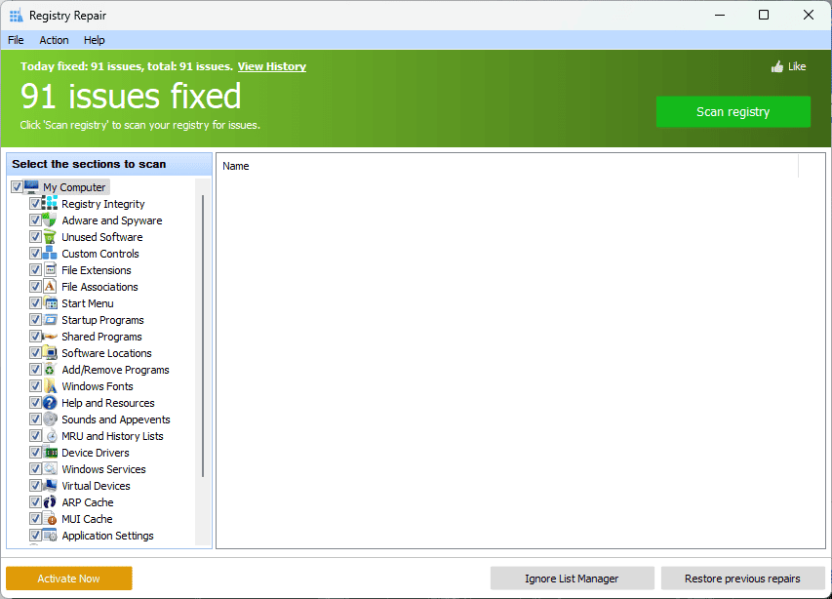Click the Registry Repair app icon in title bar

pyautogui.click(x=17, y=16)
